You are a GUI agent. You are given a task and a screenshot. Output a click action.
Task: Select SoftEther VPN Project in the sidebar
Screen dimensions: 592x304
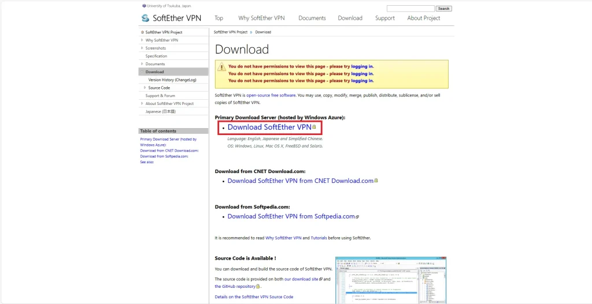[164, 32]
